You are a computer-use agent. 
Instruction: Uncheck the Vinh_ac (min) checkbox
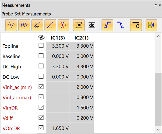41,87
